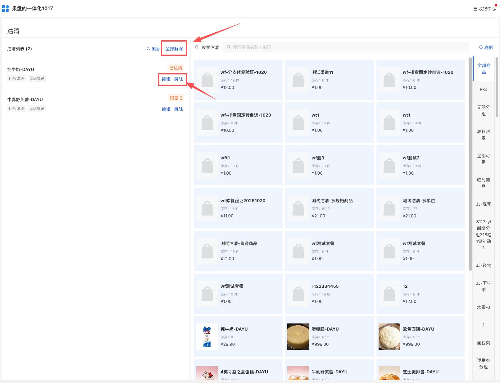The width and height of the screenshot is (500, 383).
Task: Select the 运费券分组 category
Action: pos(484,363)
